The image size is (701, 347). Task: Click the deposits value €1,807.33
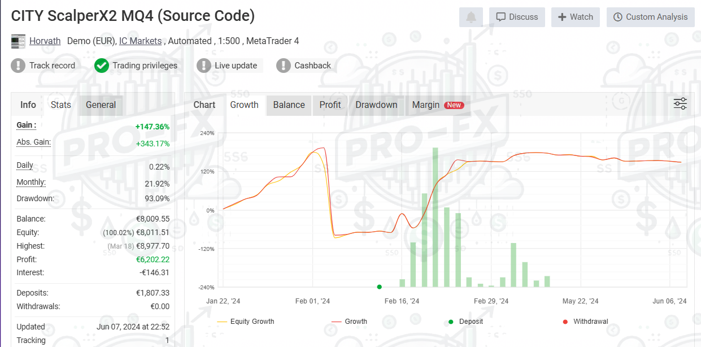pyautogui.click(x=153, y=293)
